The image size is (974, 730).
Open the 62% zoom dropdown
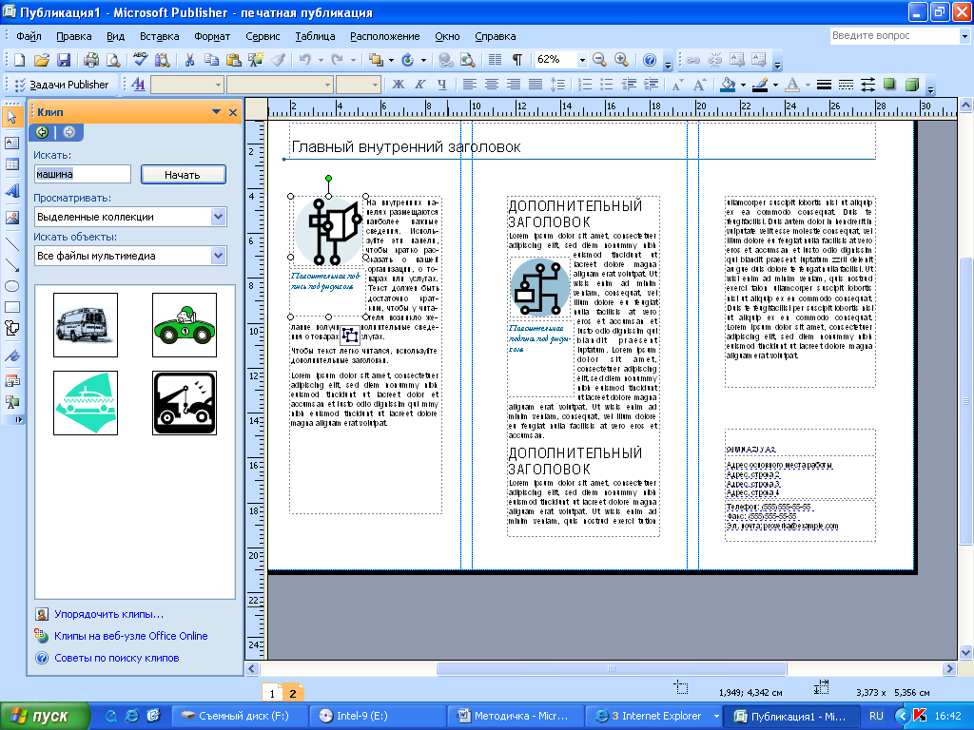point(582,60)
